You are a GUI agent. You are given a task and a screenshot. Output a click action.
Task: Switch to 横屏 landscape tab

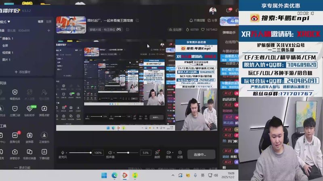pos(40,22)
